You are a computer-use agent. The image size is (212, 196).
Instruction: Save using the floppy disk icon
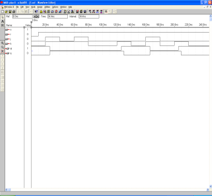click(x=10, y=11)
